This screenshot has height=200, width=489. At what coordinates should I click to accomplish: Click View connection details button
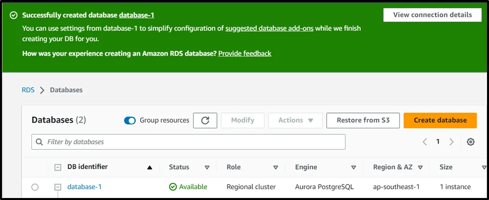[x=432, y=15]
